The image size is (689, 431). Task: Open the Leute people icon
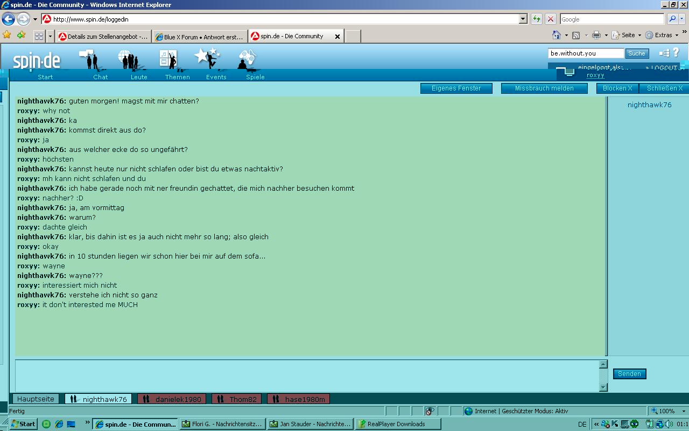(129, 60)
